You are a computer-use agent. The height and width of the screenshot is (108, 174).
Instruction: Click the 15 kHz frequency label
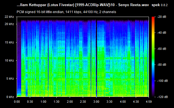click(9, 42)
